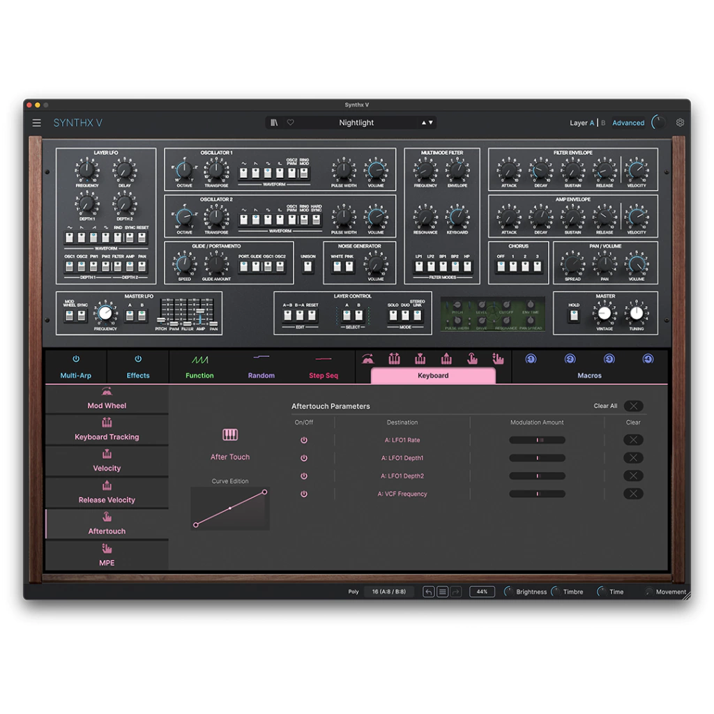The width and height of the screenshot is (714, 714).
Task: Click the MPE icon in the Keyboard tab strip
Action: pyautogui.click(x=498, y=359)
